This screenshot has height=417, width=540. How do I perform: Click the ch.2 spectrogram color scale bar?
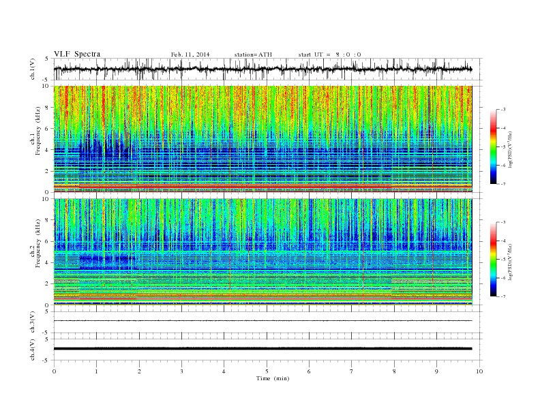tap(493, 260)
